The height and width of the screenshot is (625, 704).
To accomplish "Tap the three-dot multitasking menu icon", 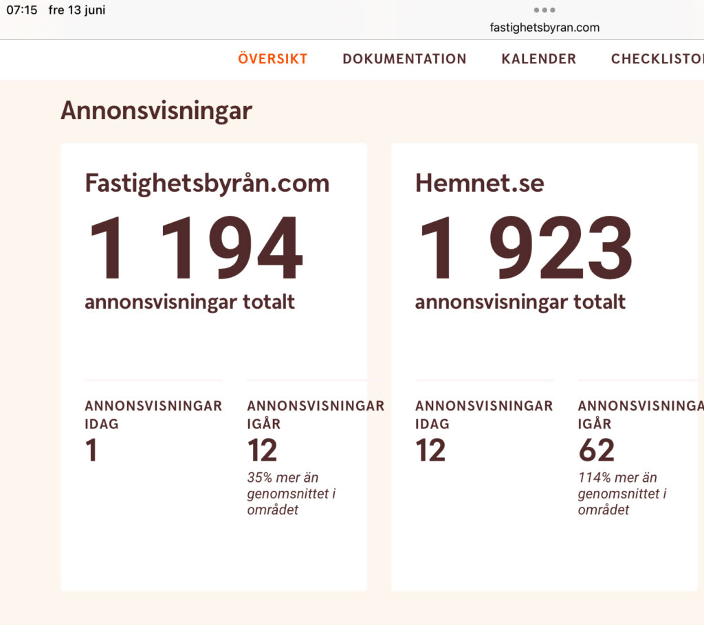I will click(544, 10).
